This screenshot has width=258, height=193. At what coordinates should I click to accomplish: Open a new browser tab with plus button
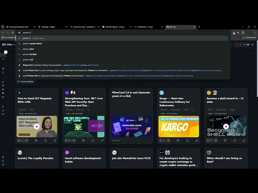(199, 27)
